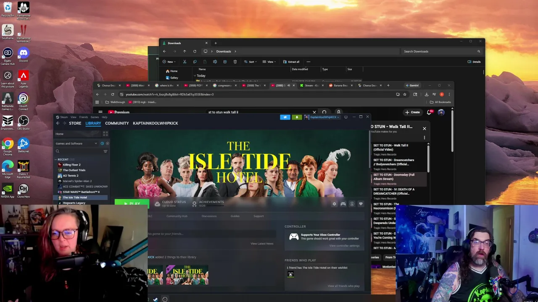
Task: Launch OBS Studio desktop shortcut
Action: click(23, 123)
